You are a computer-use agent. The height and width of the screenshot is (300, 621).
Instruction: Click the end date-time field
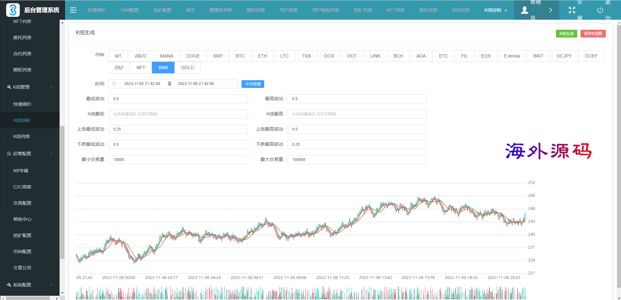pos(196,84)
